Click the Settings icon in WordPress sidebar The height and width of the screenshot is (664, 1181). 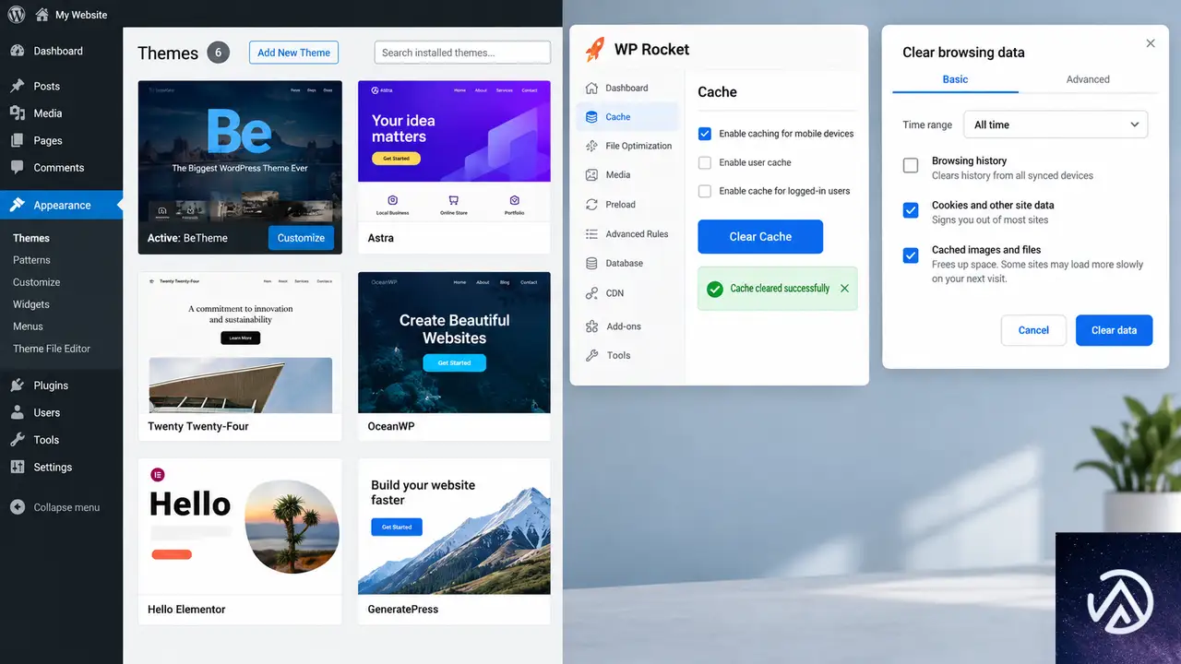click(18, 467)
